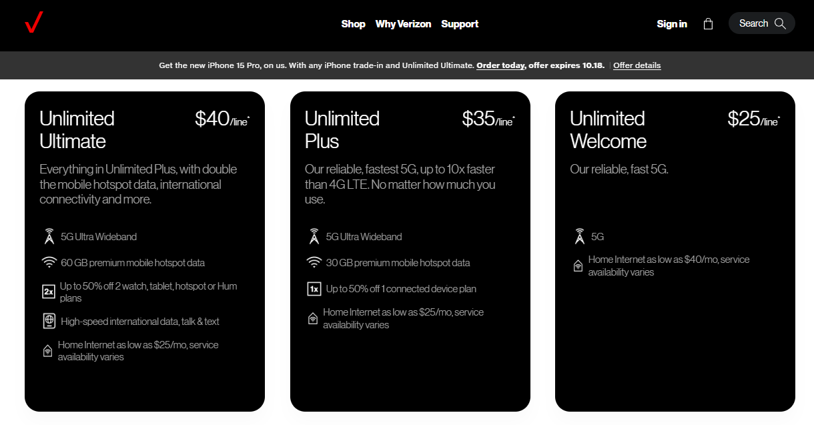Click the Search field button
814x425 pixels.
762,23
